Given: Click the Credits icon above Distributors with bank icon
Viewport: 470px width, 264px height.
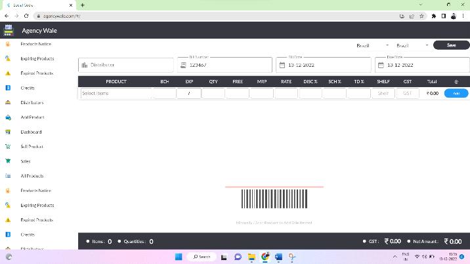Looking at the screenshot, I should (8, 88).
